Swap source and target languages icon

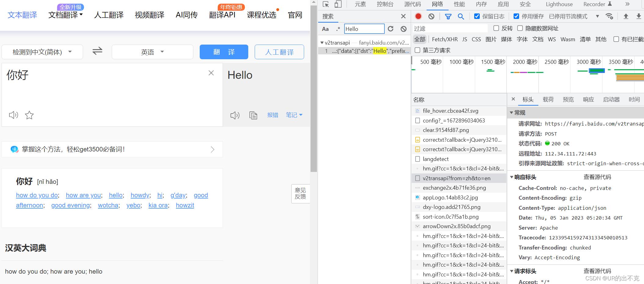point(97,51)
